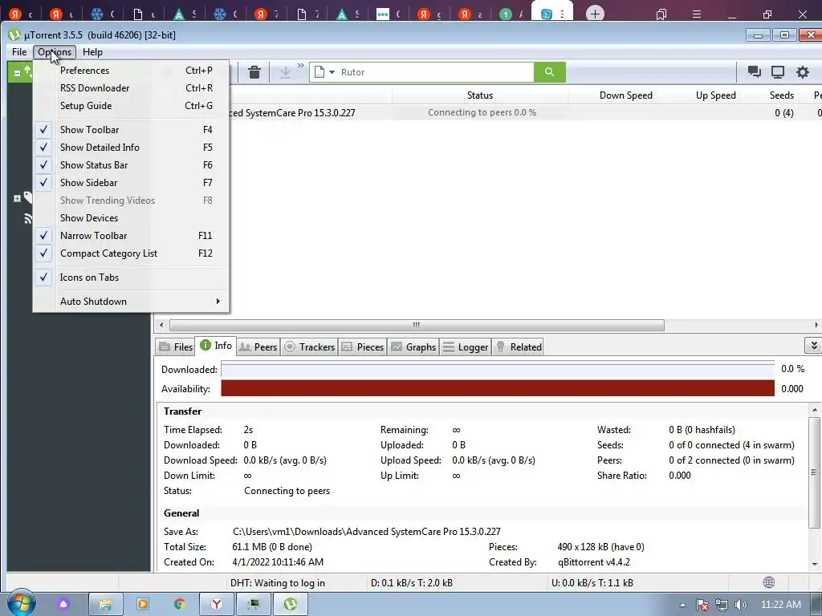822x616 pixels.
Task: Open Preferences from Options menu
Action: tap(131, 71)
